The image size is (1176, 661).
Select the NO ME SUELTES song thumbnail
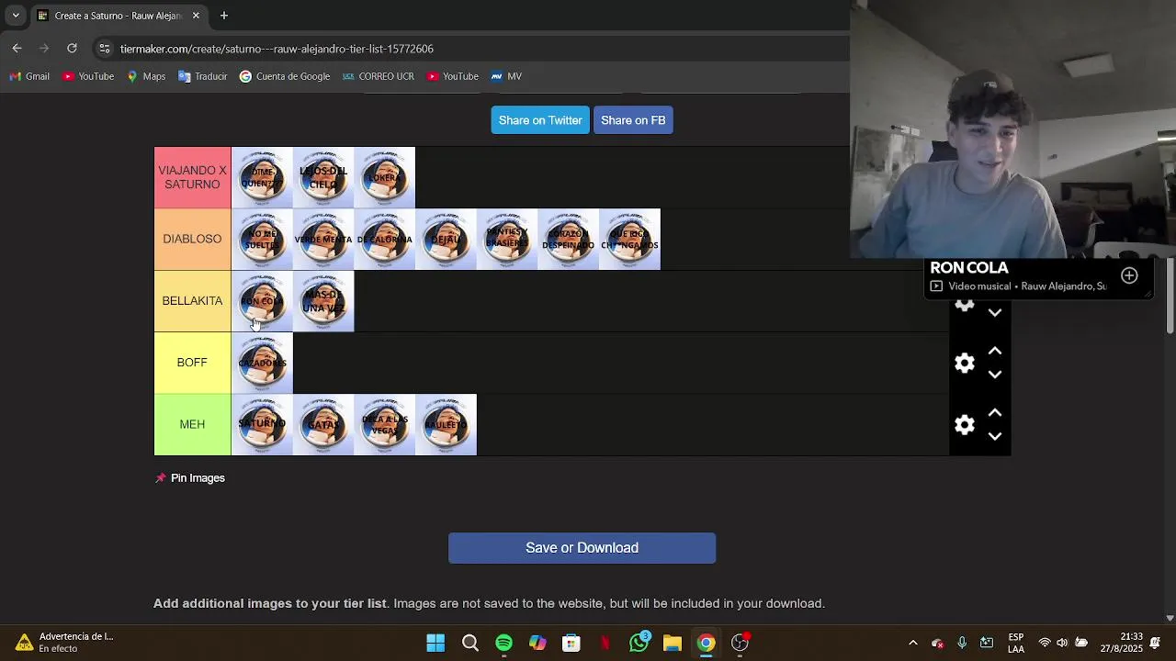262,239
